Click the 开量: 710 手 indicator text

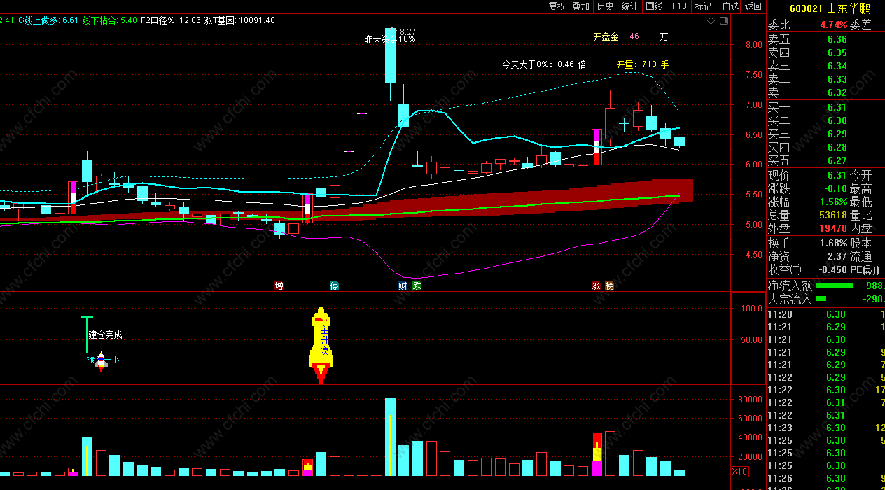tap(642, 64)
